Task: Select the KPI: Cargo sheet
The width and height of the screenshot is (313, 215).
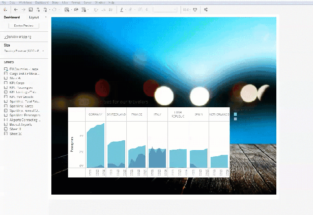Action: coord(14,83)
